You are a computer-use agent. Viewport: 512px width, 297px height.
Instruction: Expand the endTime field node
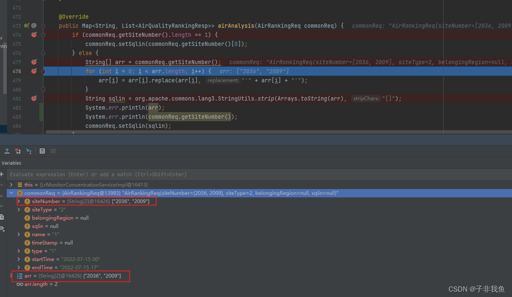coord(19,268)
